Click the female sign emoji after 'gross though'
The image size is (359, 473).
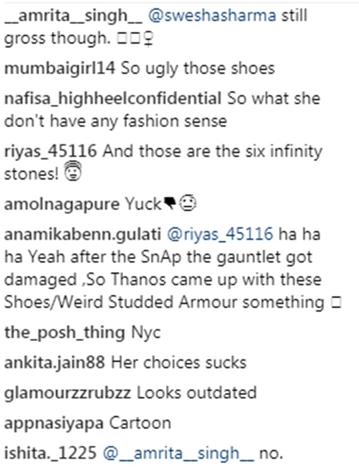(149, 39)
